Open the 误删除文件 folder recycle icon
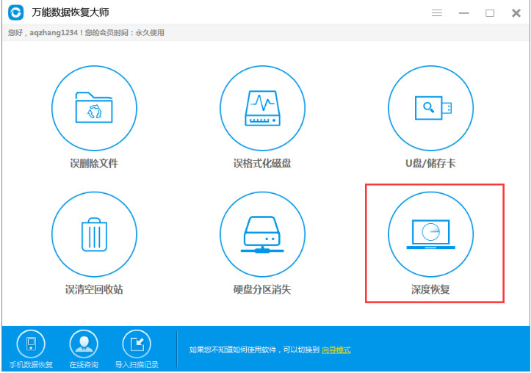 [94, 108]
